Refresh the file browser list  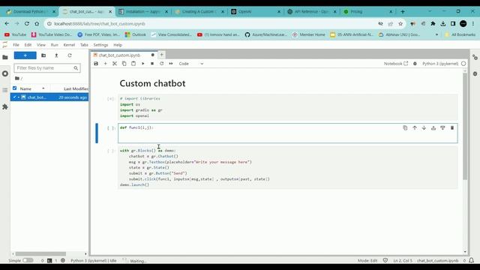coord(70,55)
